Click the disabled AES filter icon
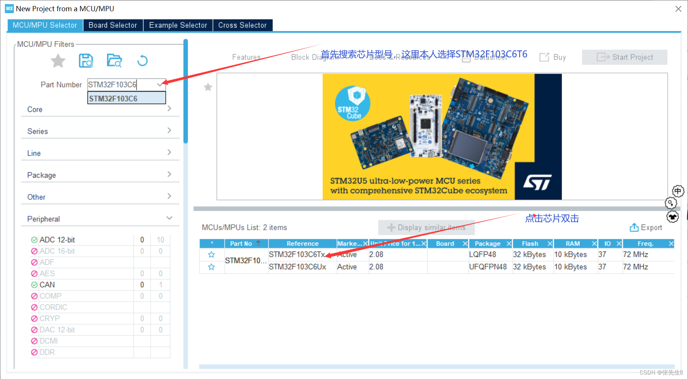This screenshot has height=379, width=688. pyautogui.click(x=34, y=273)
